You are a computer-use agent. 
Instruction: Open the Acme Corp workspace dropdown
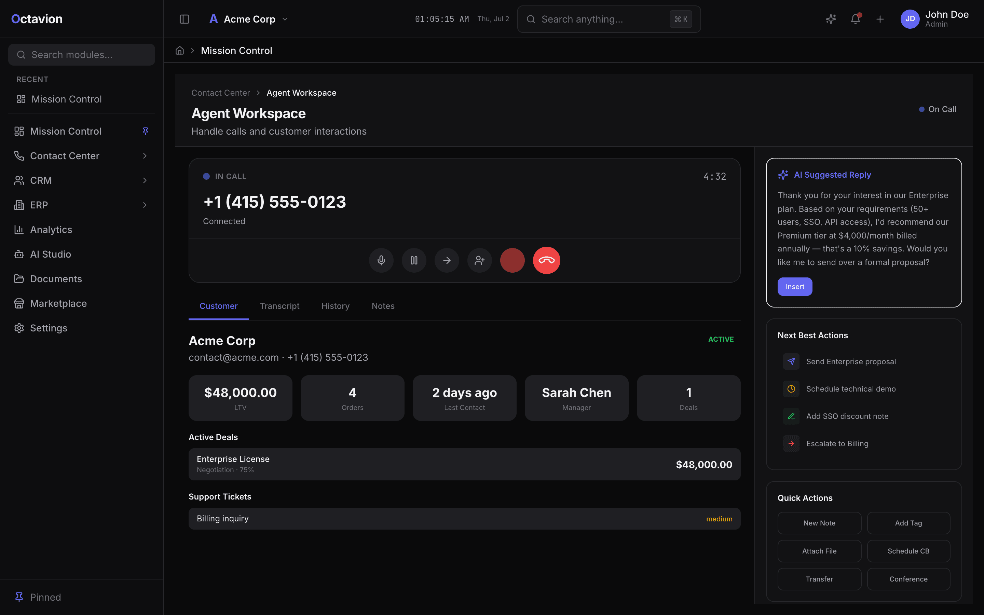click(x=249, y=19)
